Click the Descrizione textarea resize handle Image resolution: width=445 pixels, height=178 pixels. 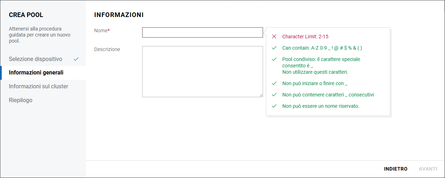pyautogui.click(x=261, y=95)
